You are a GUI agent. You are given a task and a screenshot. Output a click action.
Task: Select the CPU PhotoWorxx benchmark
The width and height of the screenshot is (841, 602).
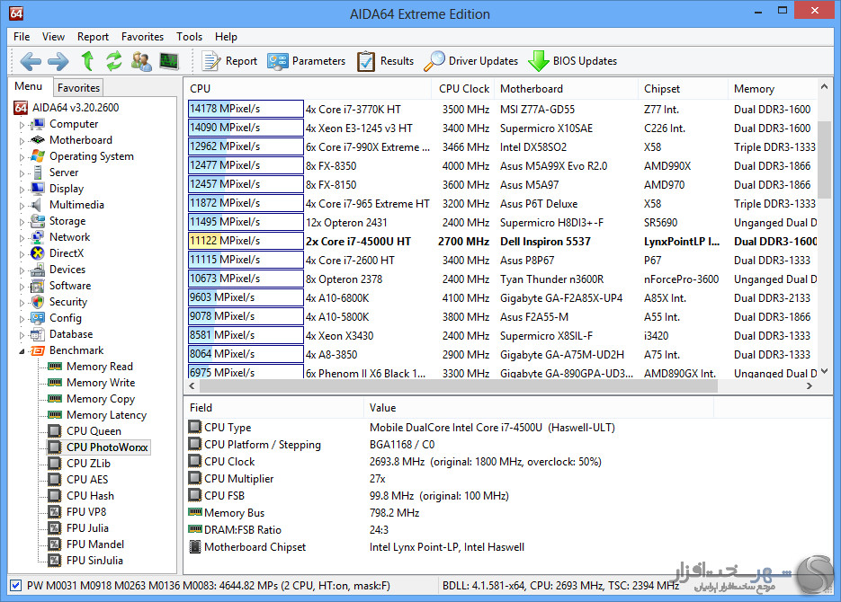pyautogui.click(x=107, y=447)
